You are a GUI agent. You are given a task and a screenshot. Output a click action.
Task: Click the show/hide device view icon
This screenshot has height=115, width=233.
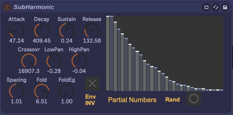[x=206, y=7]
